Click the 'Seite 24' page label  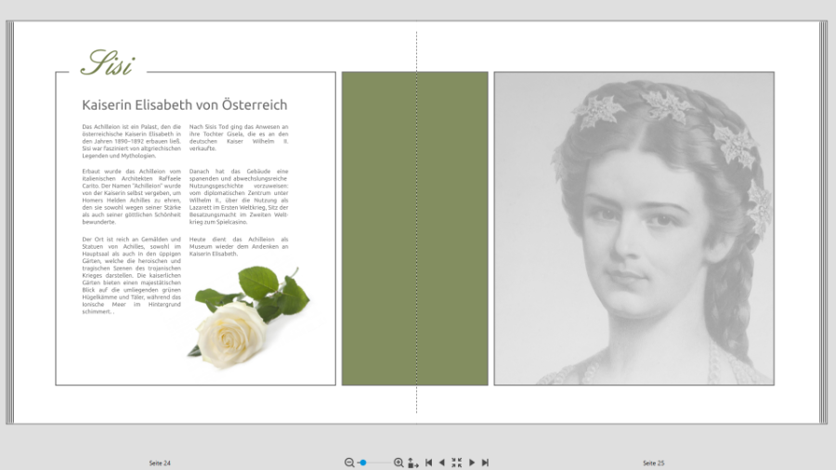coord(160,463)
